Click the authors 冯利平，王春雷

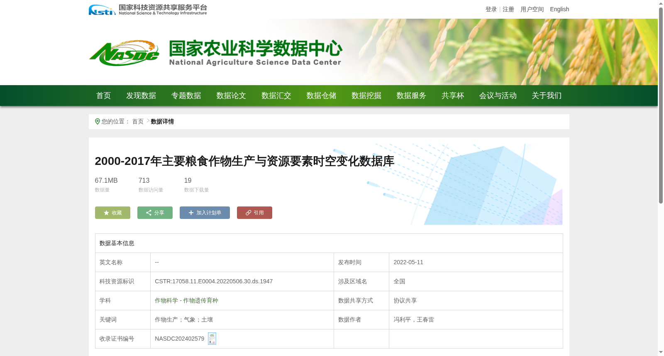coord(414,319)
